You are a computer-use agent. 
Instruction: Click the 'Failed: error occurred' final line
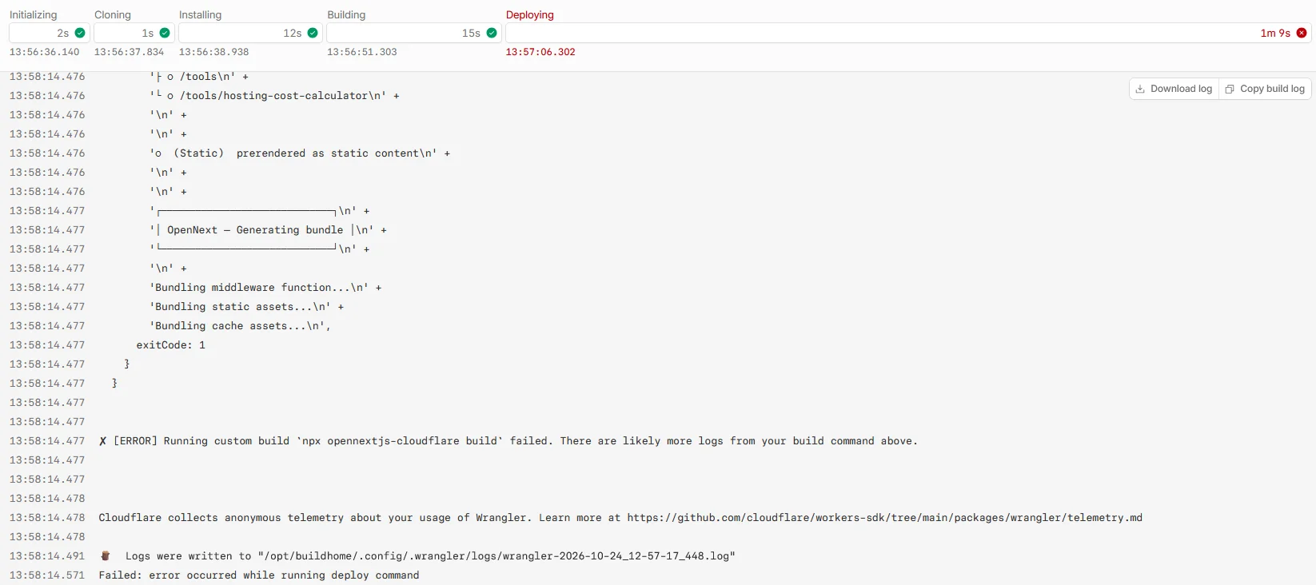259,575
